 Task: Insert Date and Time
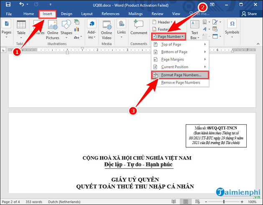pyautogui.click(x=215, y=29)
